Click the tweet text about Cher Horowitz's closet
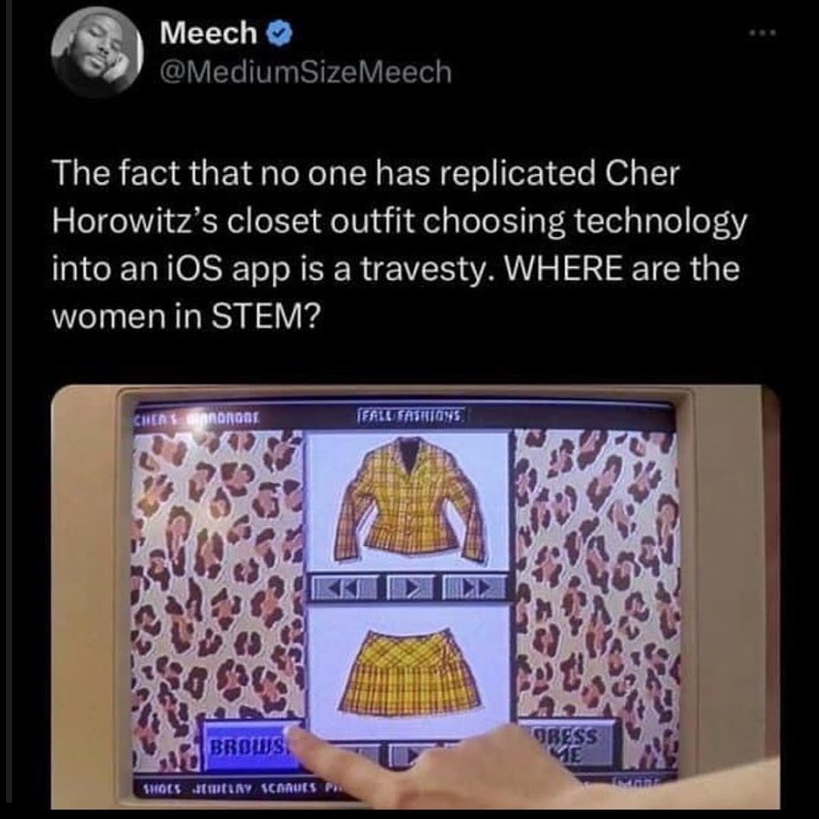Viewport: 819px width, 819px height. click(x=399, y=244)
